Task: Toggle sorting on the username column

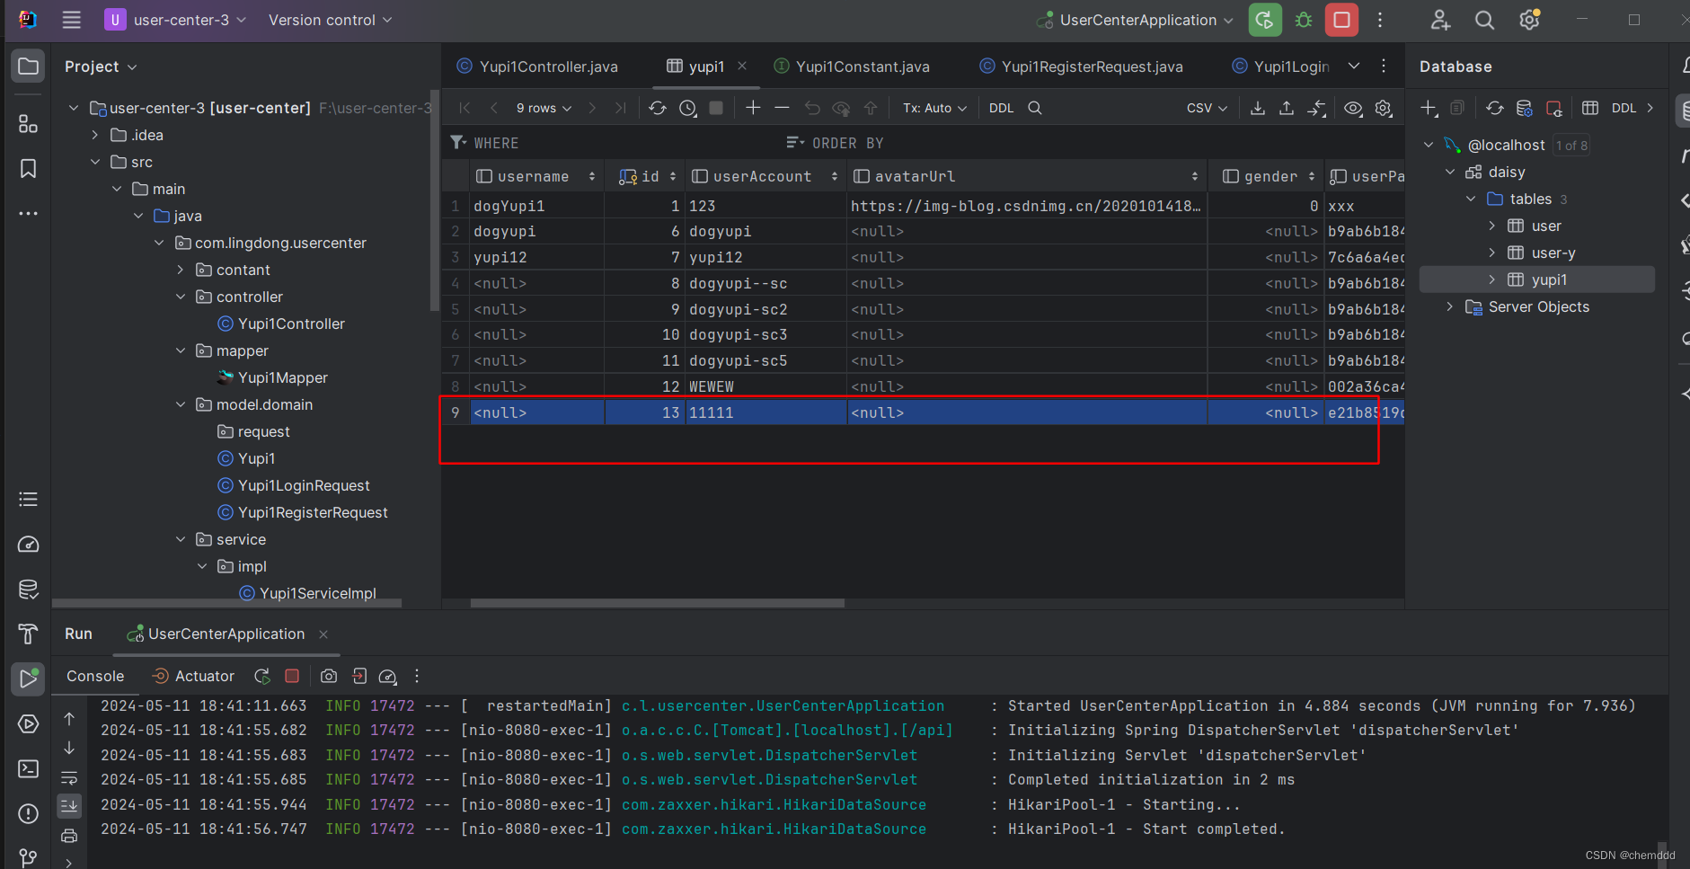Action: pos(591,177)
